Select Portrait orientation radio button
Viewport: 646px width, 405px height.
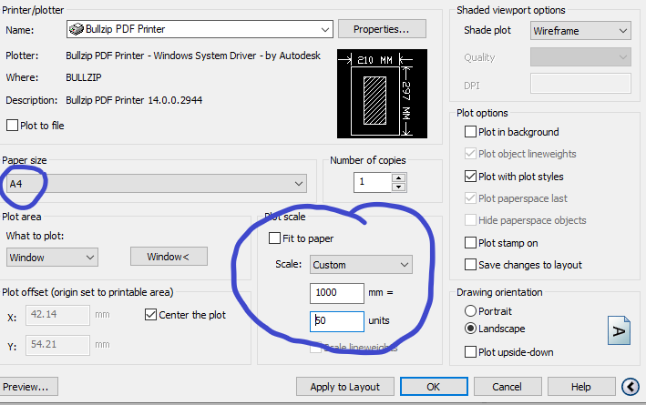pos(470,310)
